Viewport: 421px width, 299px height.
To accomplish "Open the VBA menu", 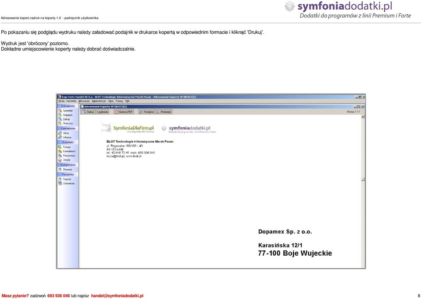I will click(127, 101).
